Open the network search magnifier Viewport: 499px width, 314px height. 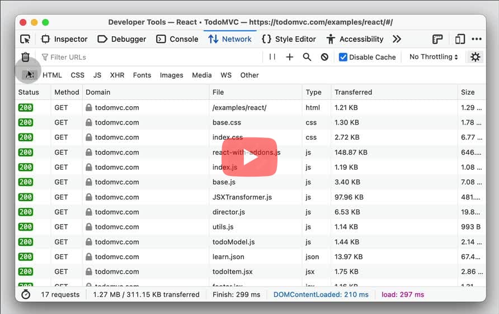click(x=307, y=57)
